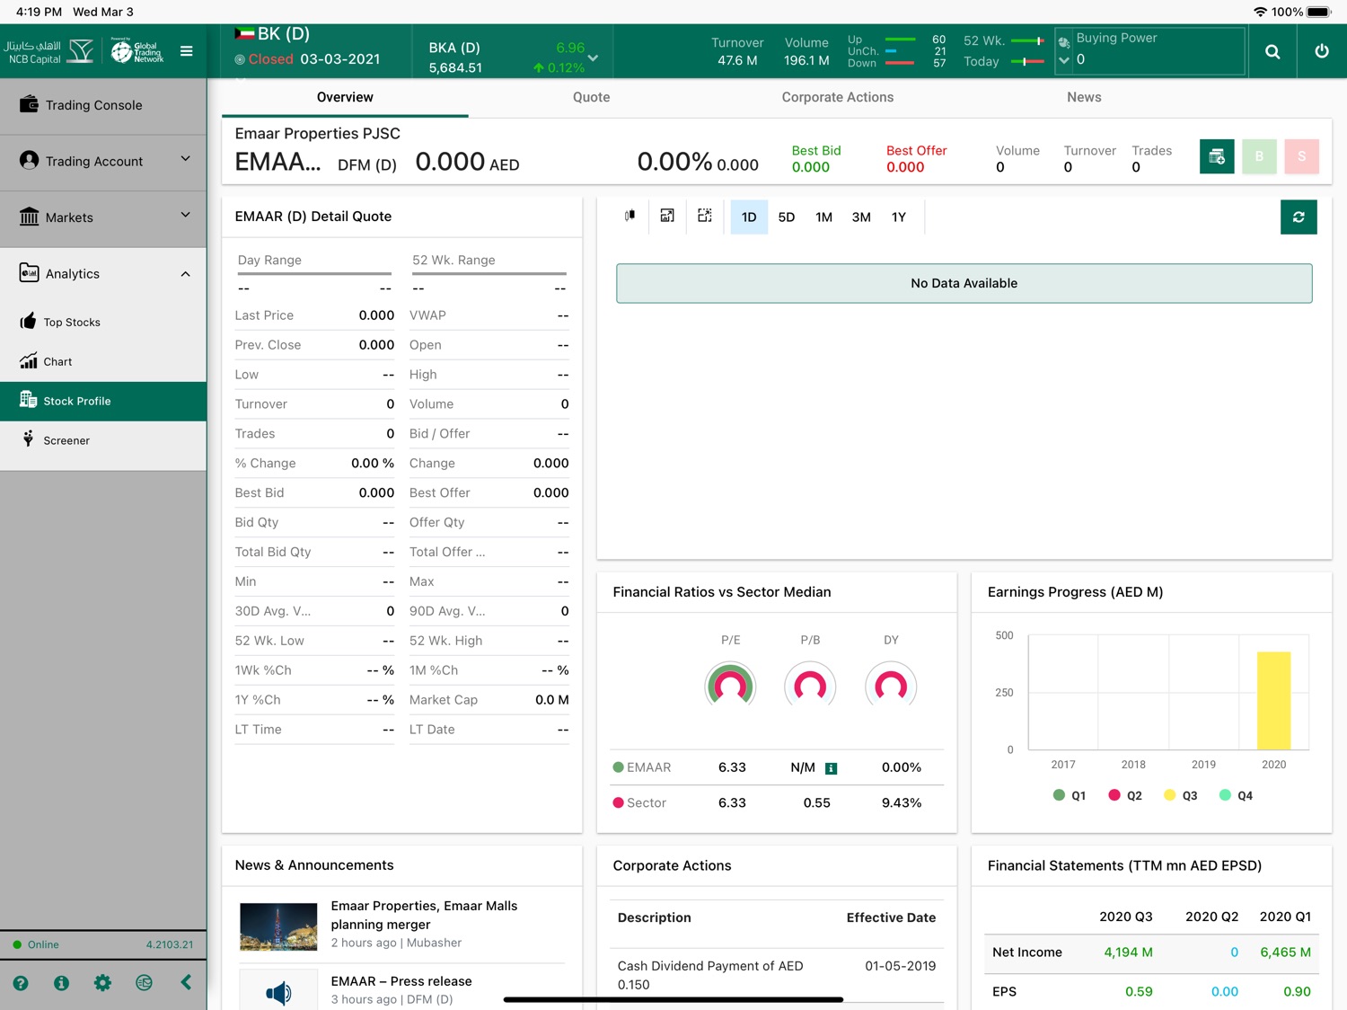Click the speaker icon for EMAAR Press release

(x=278, y=992)
